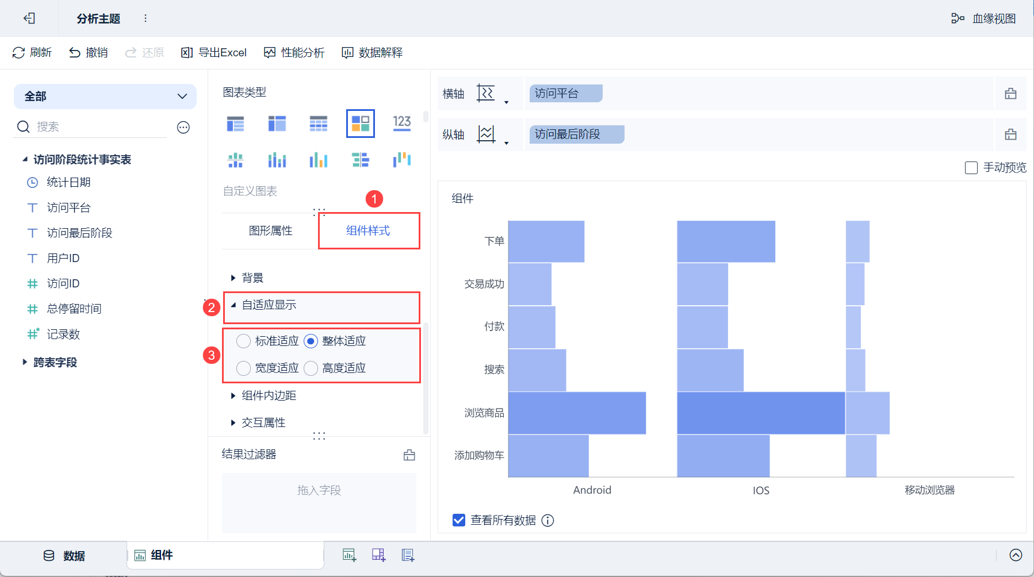The width and height of the screenshot is (1034, 577).
Task: Click the 访问平台 pill on horizontal axis
Action: (566, 93)
